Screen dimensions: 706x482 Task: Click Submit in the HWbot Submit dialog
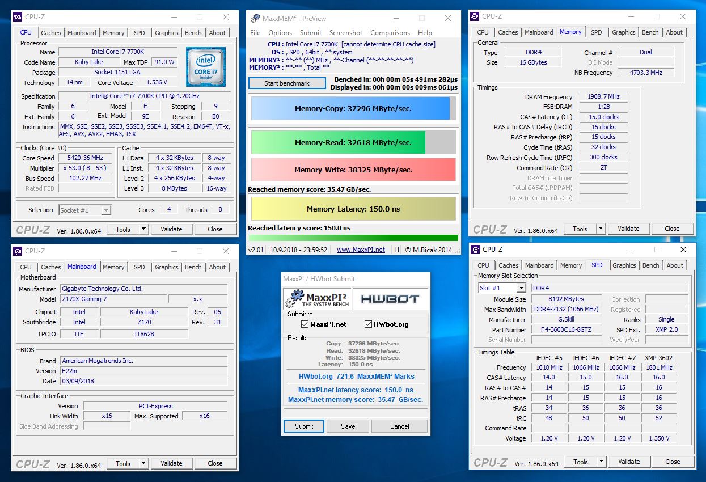coord(304,426)
